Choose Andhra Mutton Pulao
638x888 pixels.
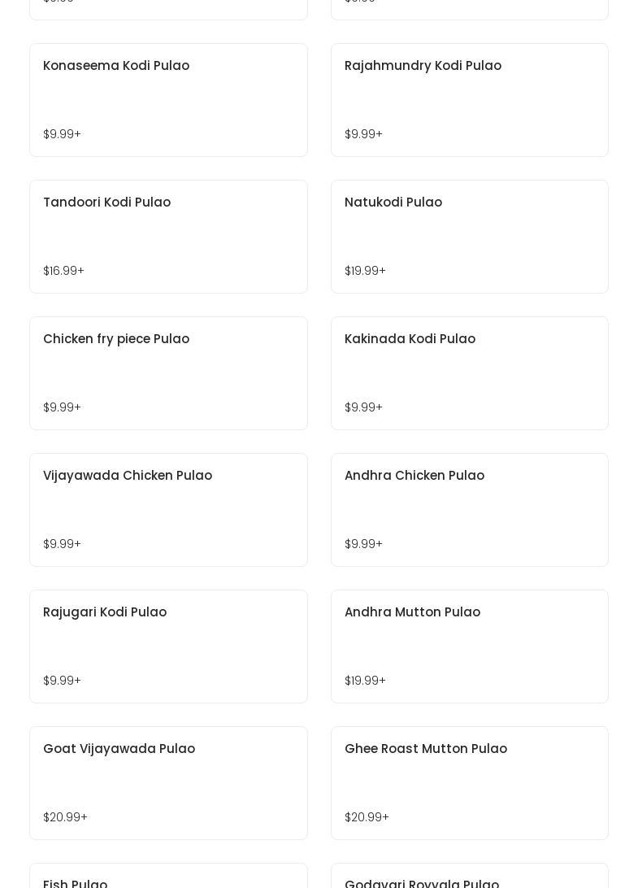click(469, 646)
